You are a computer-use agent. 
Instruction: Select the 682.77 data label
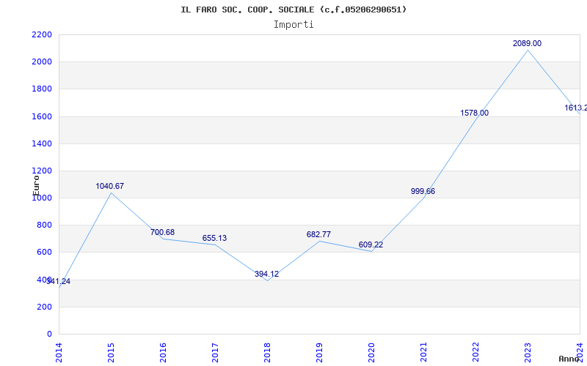click(318, 234)
